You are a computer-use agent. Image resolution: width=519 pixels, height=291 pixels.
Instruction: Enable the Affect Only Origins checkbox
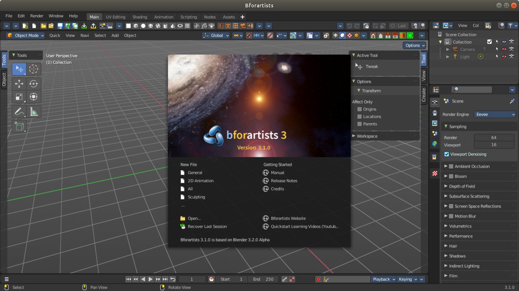pos(359,109)
